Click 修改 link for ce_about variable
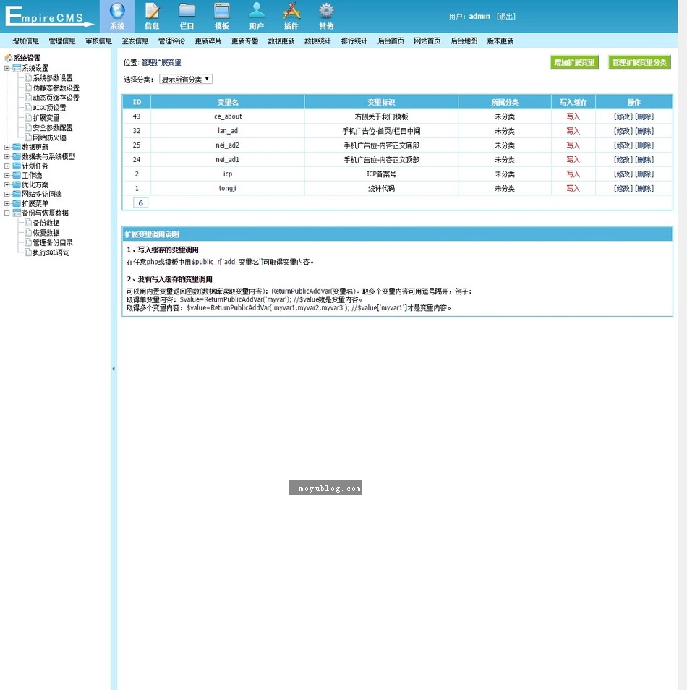 click(623, 116)
